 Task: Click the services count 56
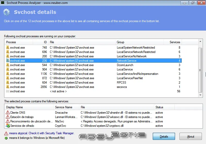tap(178, 91)
